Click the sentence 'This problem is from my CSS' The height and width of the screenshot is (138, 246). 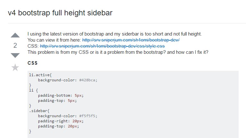118,52
